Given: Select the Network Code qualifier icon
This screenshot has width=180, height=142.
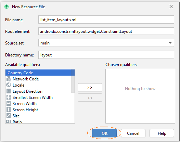Looking at the screenshot, I should pyautogui.click(x=9, y=79).
